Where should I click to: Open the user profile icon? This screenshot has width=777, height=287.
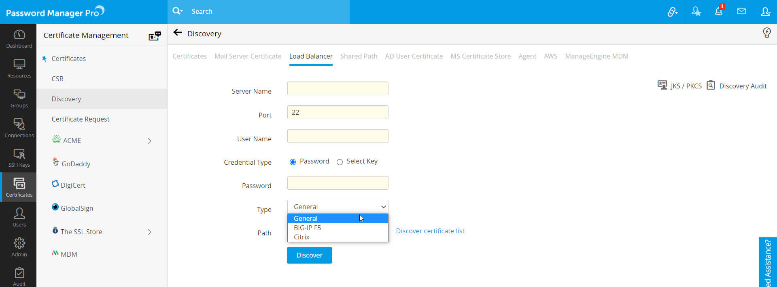(765, 12)
